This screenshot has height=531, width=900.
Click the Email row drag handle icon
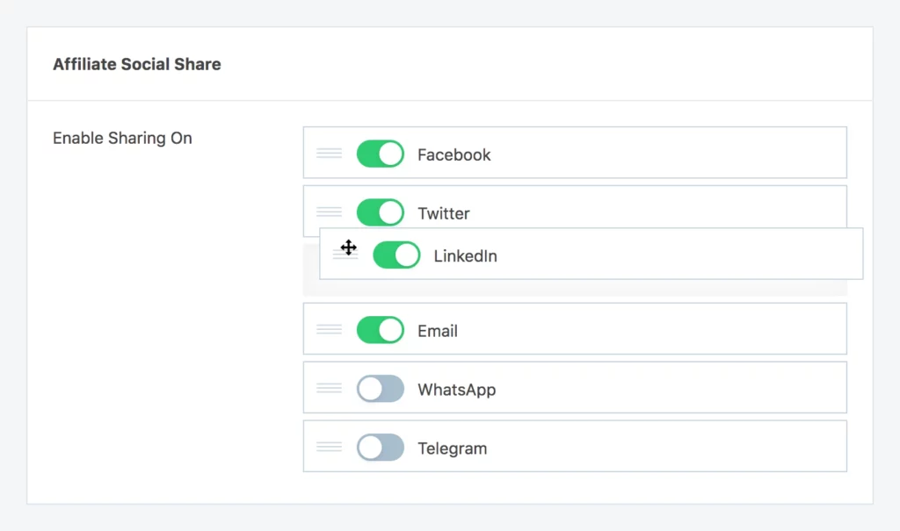[x=329, y=328]
